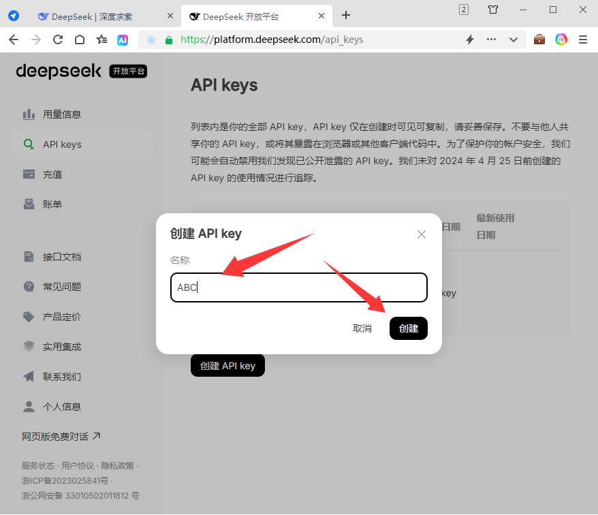598x515 pixels.
Task: Click the bookmark star icon
Action: click(101, 40)
